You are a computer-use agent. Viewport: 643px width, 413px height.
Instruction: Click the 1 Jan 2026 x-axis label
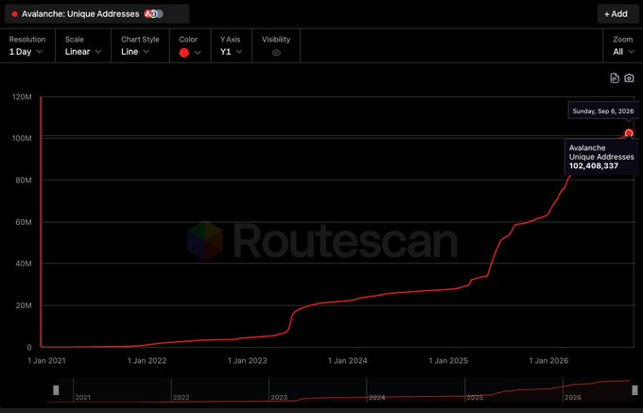tap(548, 361)
